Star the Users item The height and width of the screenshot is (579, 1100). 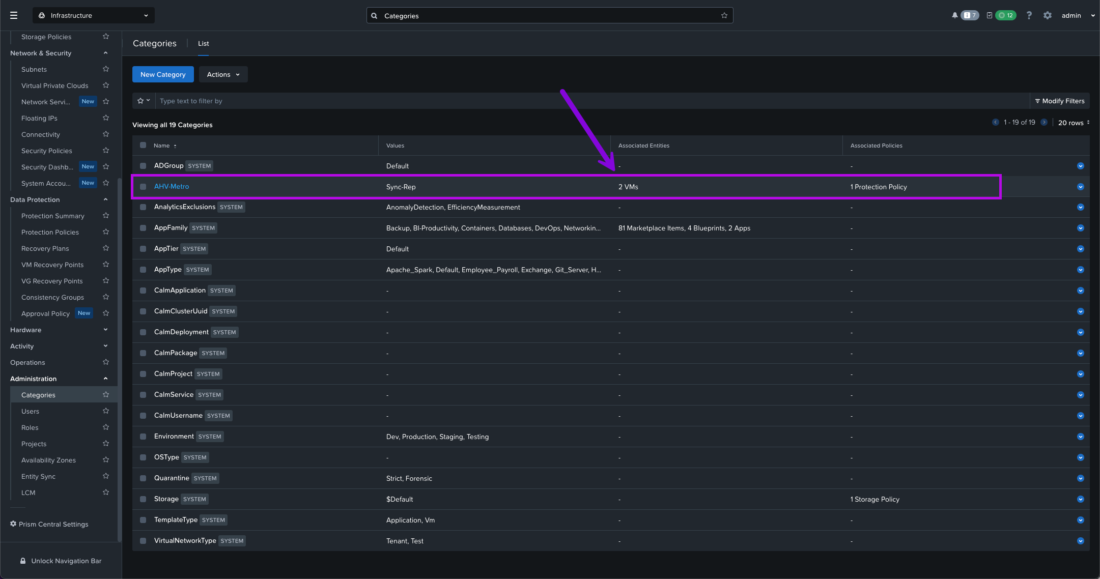pos(106,411)
